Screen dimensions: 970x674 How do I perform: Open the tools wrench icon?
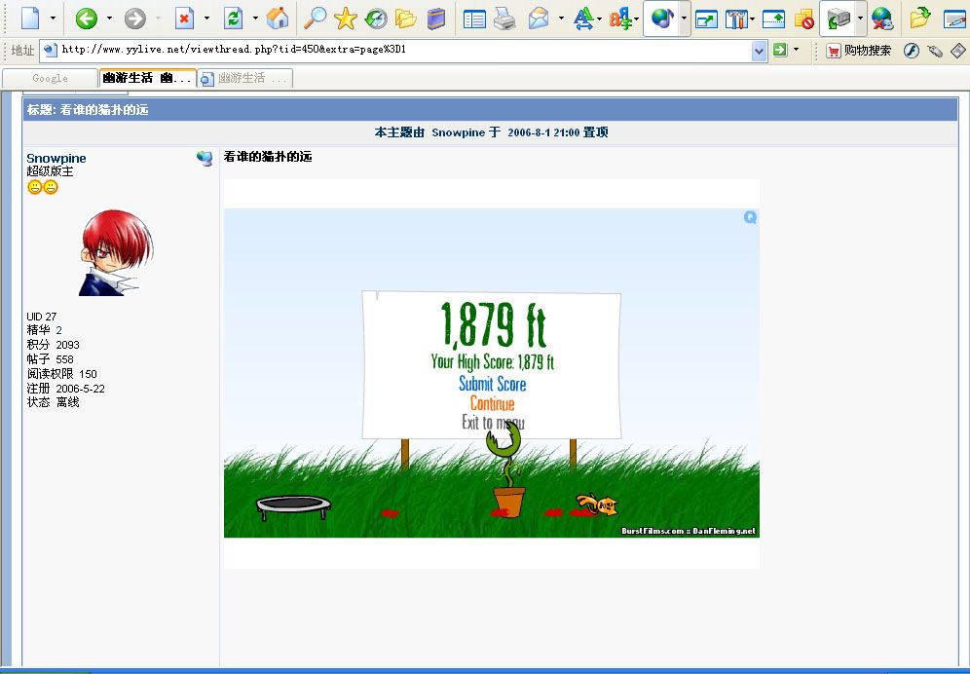tap(735, 19)
